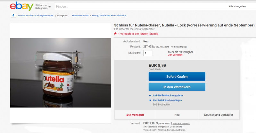
Task: Open the Alle Kategorien dropdown
Action: point(238,6)
